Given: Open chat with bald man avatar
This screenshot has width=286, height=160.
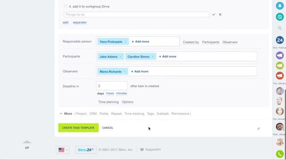Looking at the screenshot, I should (x=280, y=101).
